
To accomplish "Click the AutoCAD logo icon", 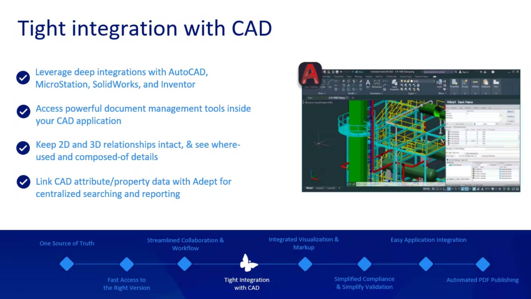I will point(310,74).
